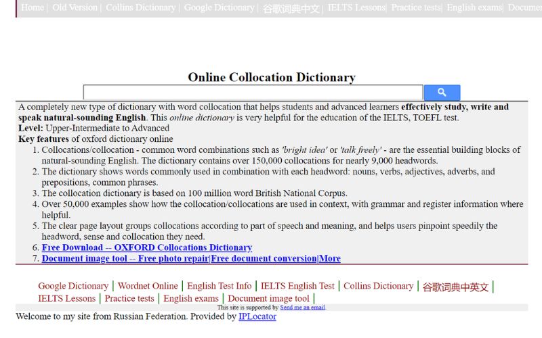Image resolution: width=542 pixels, height=338 pixels.
Task: Open Wordnet Online in the footer links
Action: point(148,286)
